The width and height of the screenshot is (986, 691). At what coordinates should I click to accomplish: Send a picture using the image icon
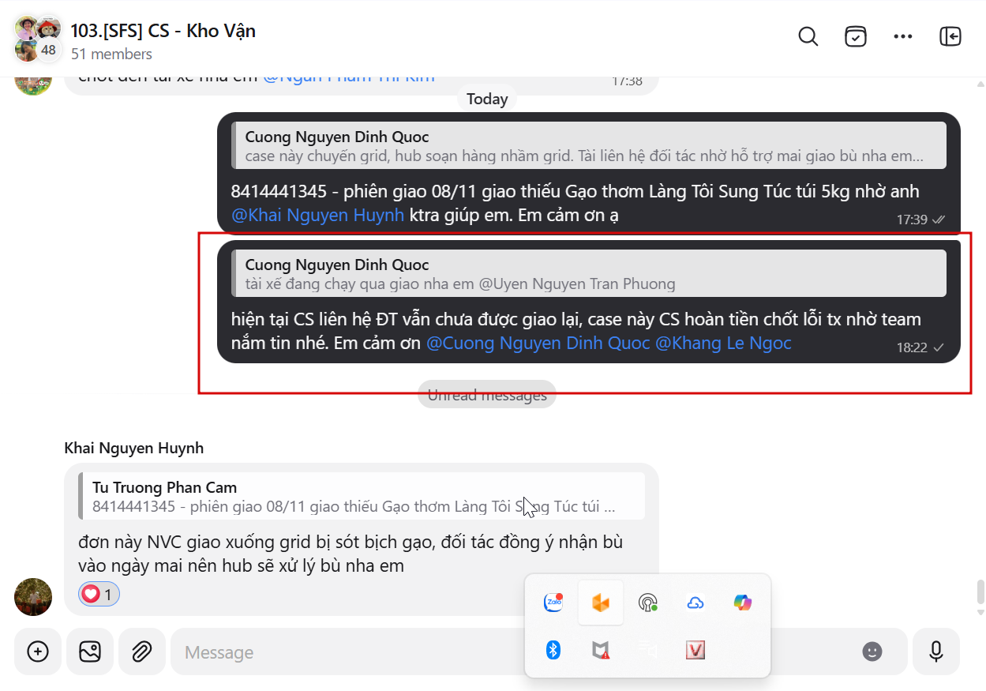point(90,652)
